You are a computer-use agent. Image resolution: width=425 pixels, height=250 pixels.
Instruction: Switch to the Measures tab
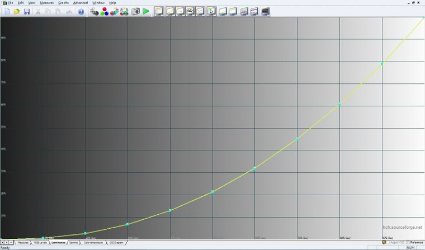pyautogui.click(x=23, y=242)
